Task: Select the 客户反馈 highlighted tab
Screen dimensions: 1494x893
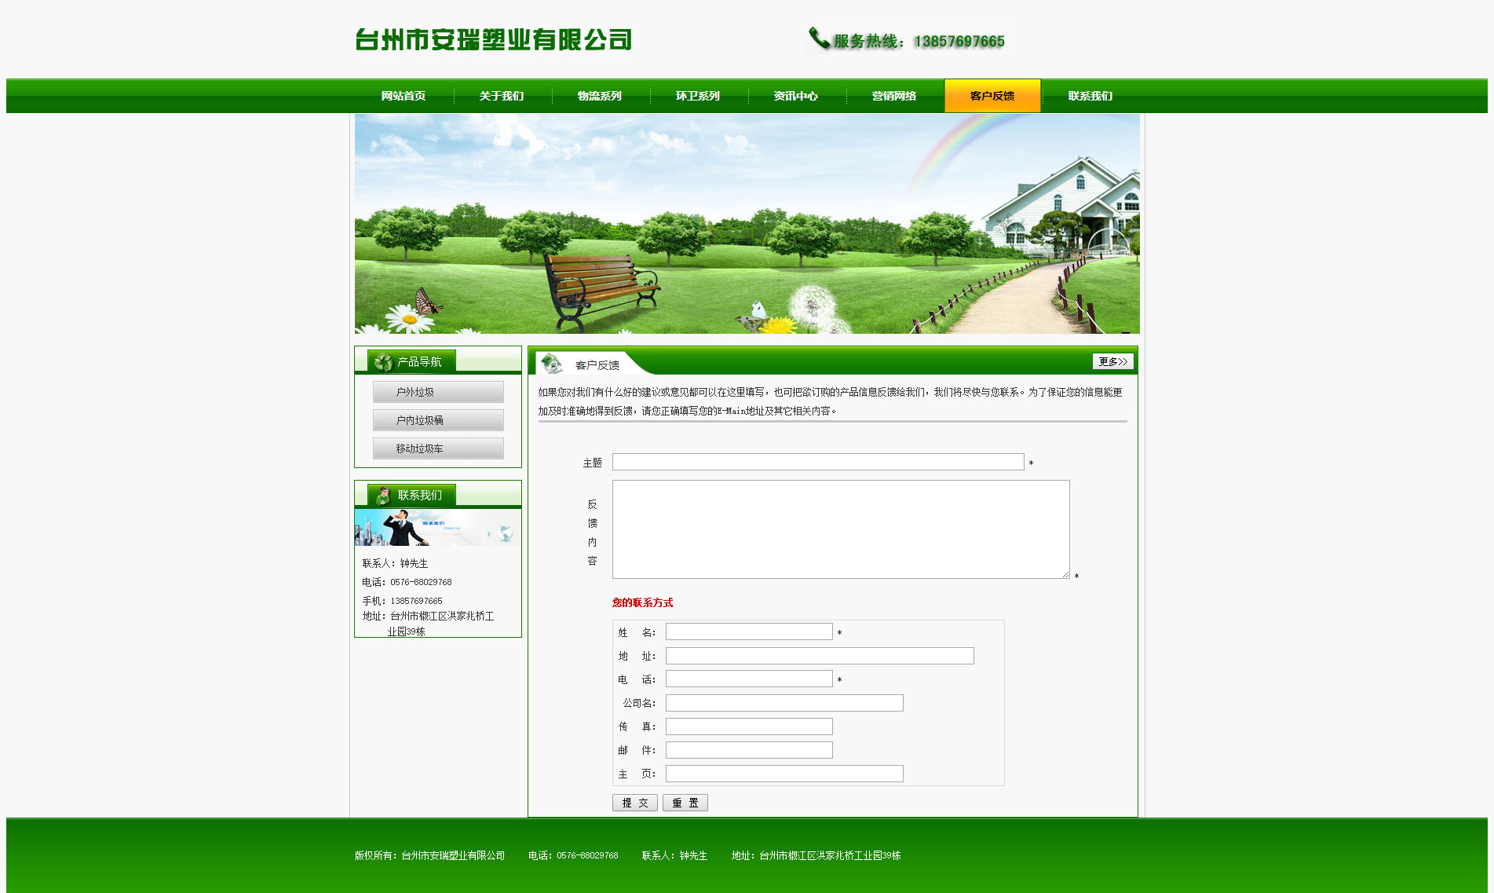Action: 992,96
